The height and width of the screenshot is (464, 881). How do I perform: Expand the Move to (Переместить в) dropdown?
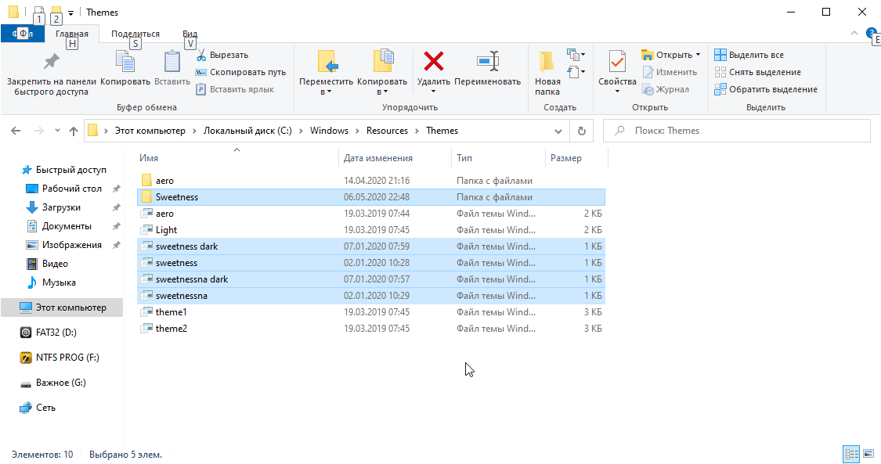327,92
